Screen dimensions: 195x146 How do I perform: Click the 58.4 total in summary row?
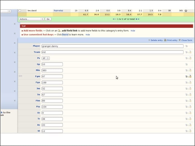(x=129, y=15)
